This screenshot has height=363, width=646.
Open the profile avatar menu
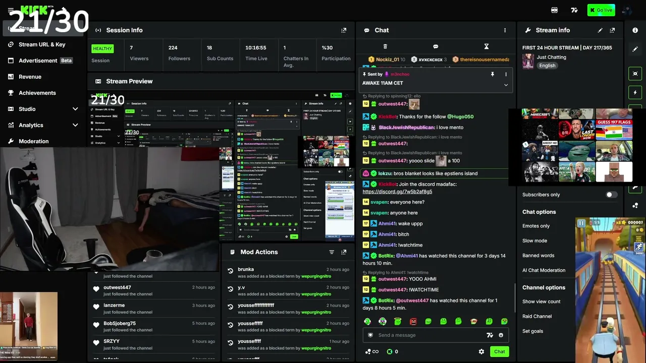pyautogui.click(x=627, y=10)
